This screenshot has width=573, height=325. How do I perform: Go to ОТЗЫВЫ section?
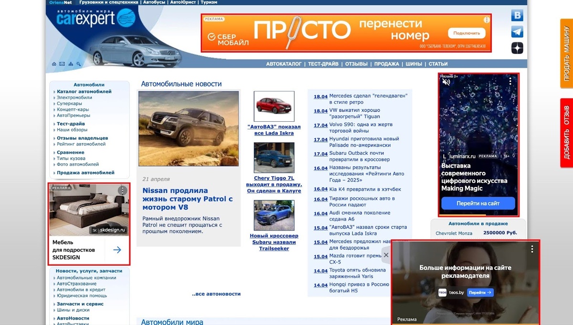(x=356, y=64)
